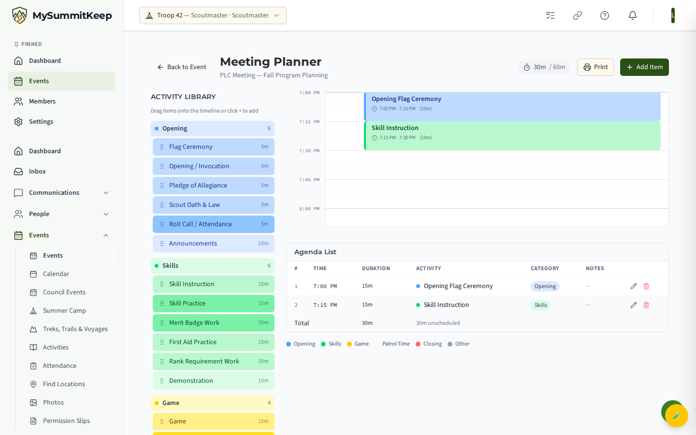The image size is (696, 435).
Task: Open pinned Settings in sidebar
Action: point(61,122)
